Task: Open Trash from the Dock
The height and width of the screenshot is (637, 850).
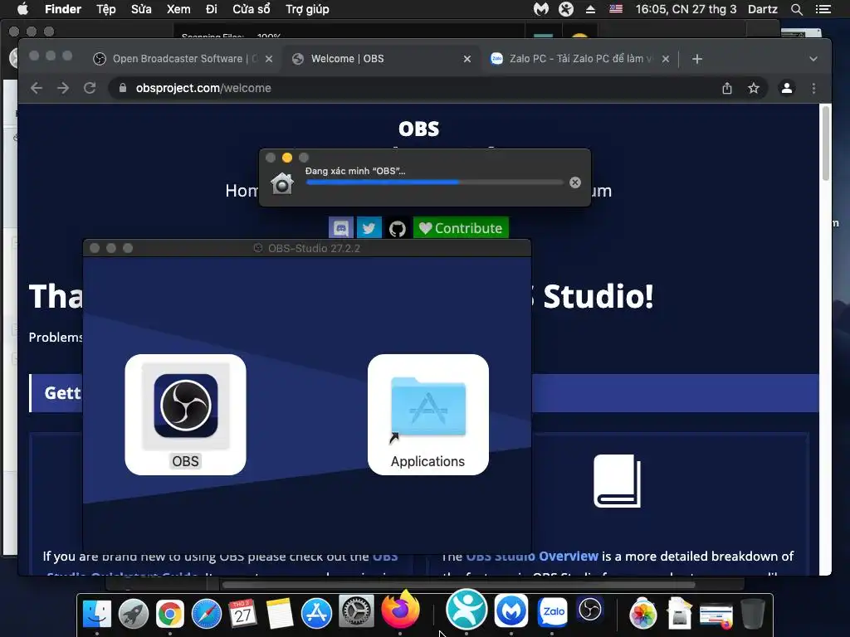Action: [753, 614]
